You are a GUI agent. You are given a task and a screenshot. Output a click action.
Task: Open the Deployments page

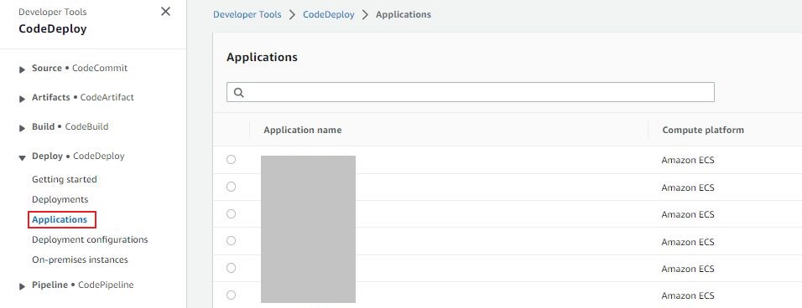[x=60, y=199]
